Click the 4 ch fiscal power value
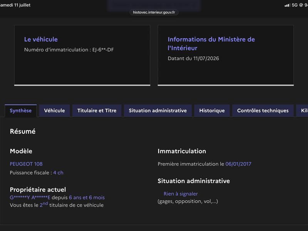The width and height of the screenshot is (308, 231). point(59,172)
